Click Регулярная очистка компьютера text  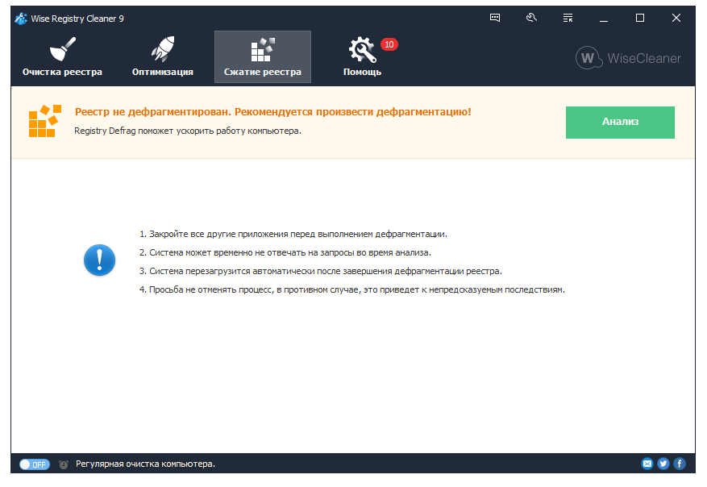point(145,464)
